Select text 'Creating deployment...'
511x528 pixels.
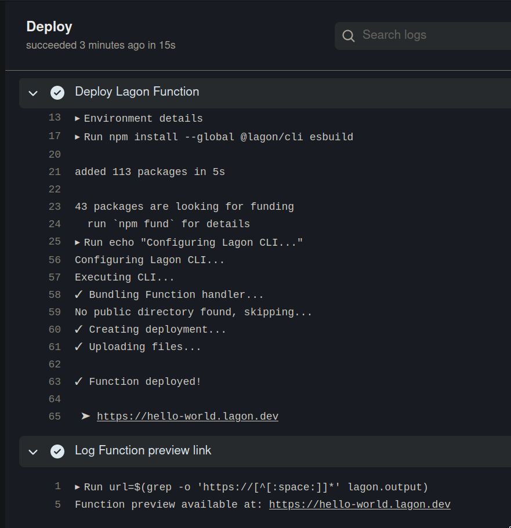click(157, 329)
